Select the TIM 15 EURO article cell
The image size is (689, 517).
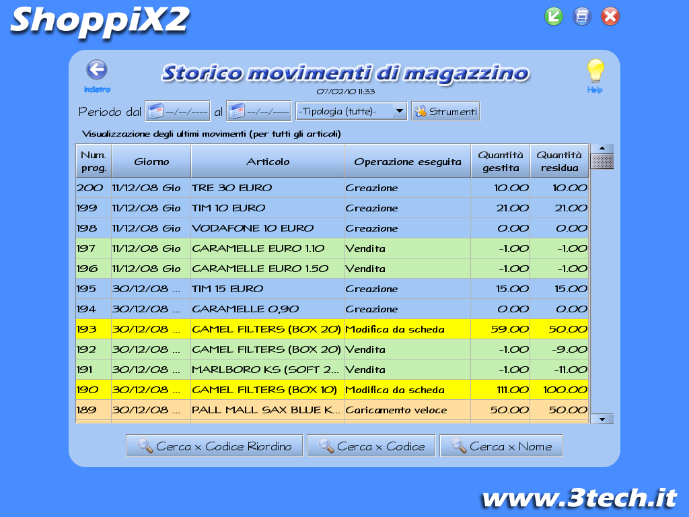(x=268, y=289)
